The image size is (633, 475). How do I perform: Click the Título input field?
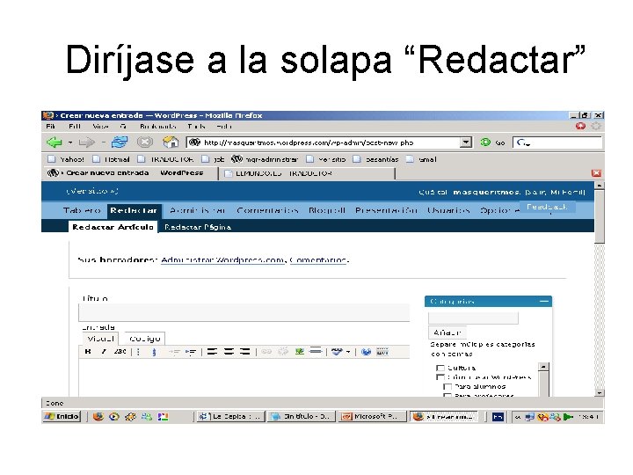(x=244, y=312)
